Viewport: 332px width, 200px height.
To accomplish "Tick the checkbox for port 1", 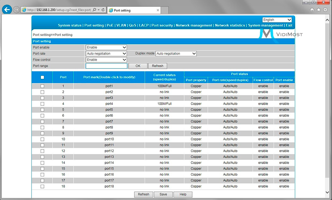I will point(42,86).
